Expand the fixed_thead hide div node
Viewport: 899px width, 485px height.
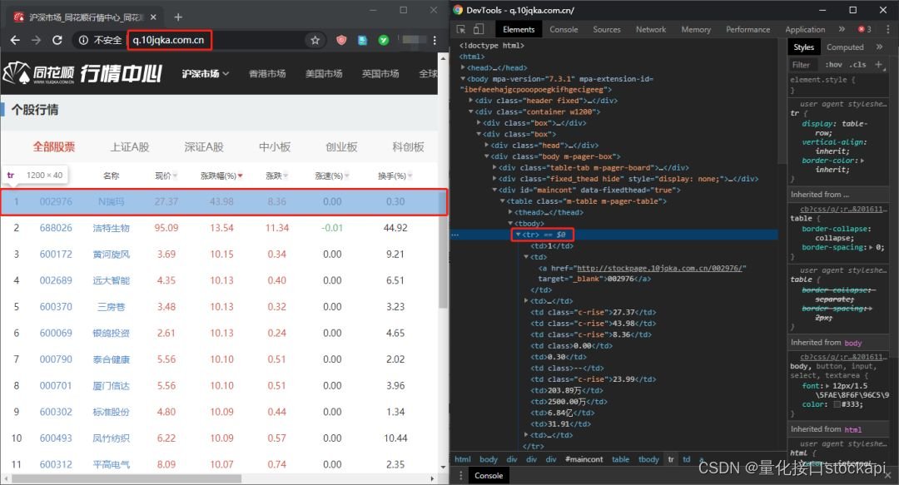494,179
